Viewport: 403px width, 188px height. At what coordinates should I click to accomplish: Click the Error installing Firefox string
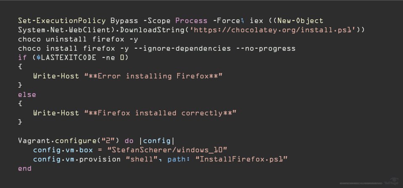tap(152, 76)
